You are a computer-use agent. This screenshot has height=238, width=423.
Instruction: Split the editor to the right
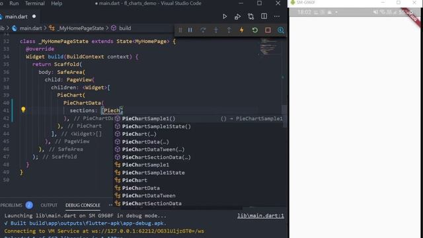tap(264, 16)
